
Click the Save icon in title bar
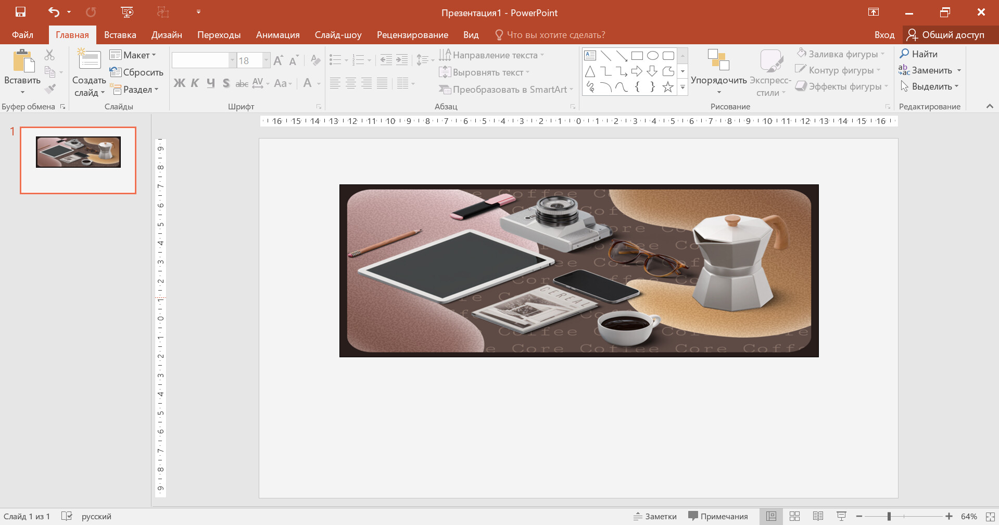click(x=20, y=12)
